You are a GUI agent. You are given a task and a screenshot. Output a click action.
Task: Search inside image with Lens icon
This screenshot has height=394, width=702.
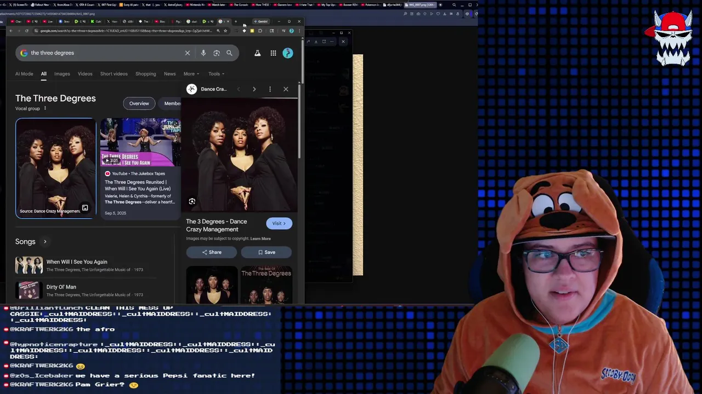[192, 201]
